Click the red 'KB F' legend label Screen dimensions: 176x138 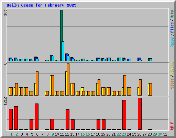tap(172, 126)
